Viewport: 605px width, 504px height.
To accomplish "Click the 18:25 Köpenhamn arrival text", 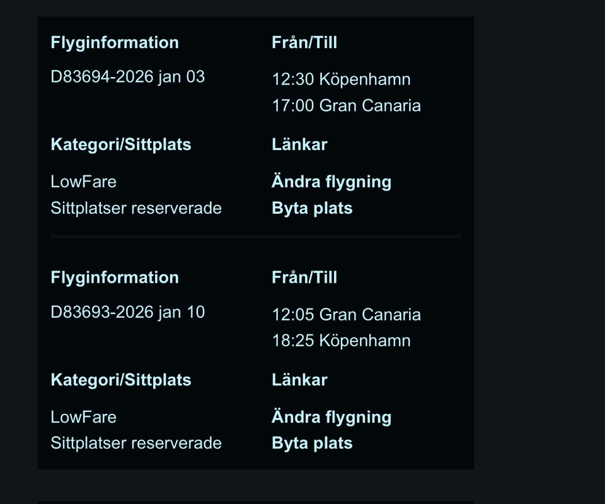I will [341, 341].
